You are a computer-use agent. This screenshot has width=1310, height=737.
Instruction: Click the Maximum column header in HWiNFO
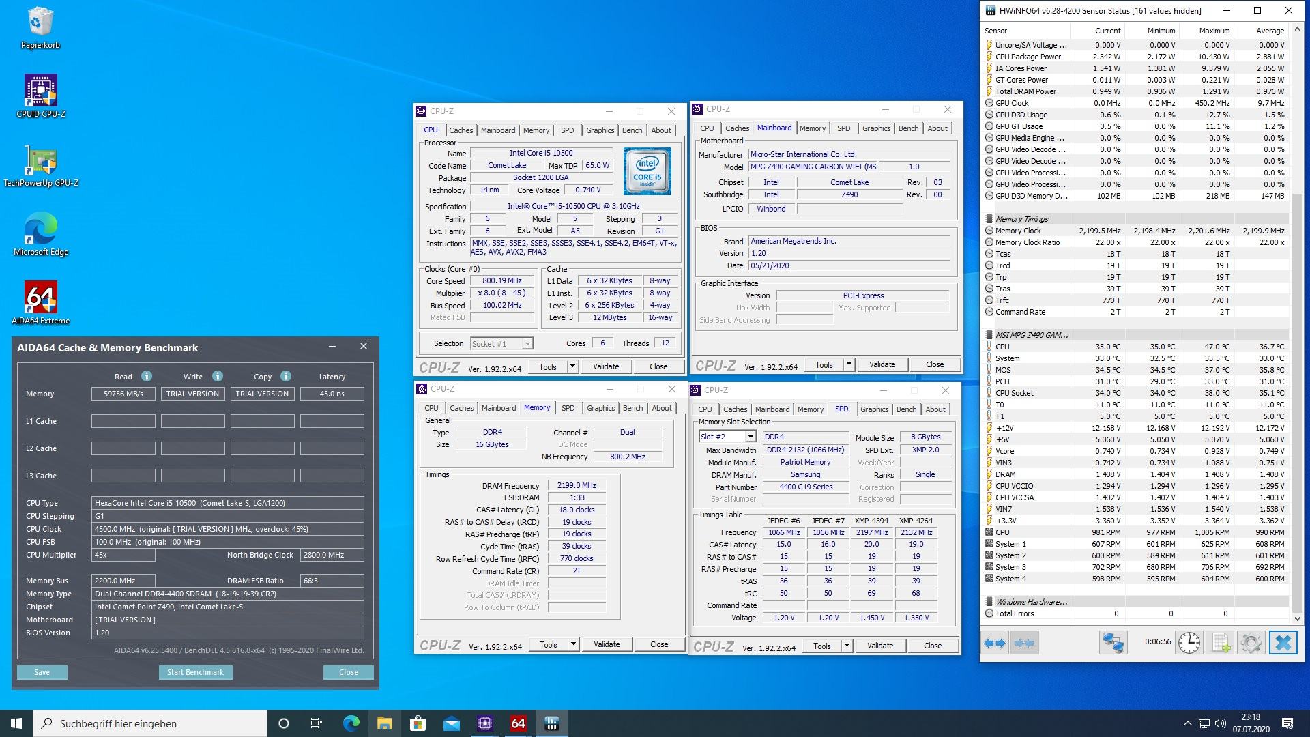1206,31
